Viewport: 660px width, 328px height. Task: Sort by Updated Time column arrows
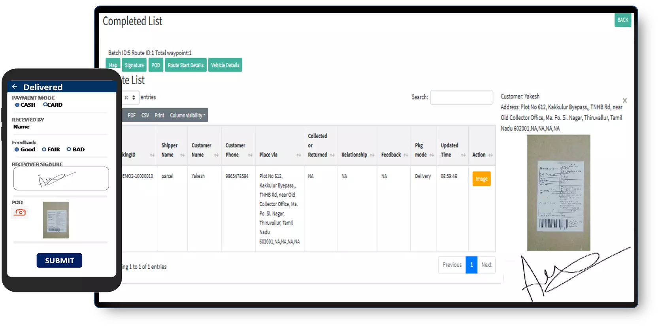coord(463,155)
